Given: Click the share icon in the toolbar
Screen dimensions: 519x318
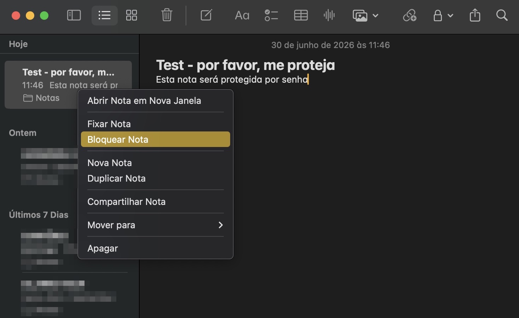Looking at the screenshot, I should [x=475, y=15].
